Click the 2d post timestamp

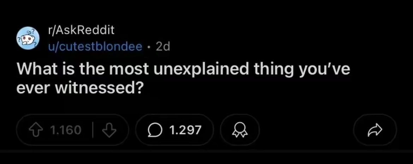click(x=162, y=46)
